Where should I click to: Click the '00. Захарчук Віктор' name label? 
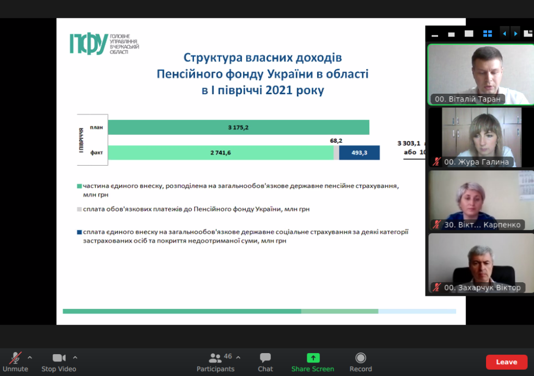click(482, 287)
